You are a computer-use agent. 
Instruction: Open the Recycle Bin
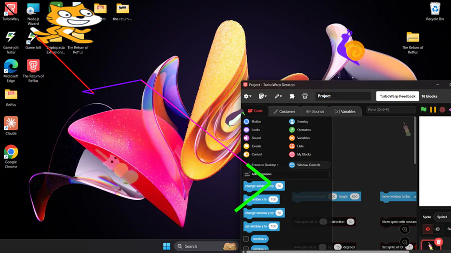[435, 11]
